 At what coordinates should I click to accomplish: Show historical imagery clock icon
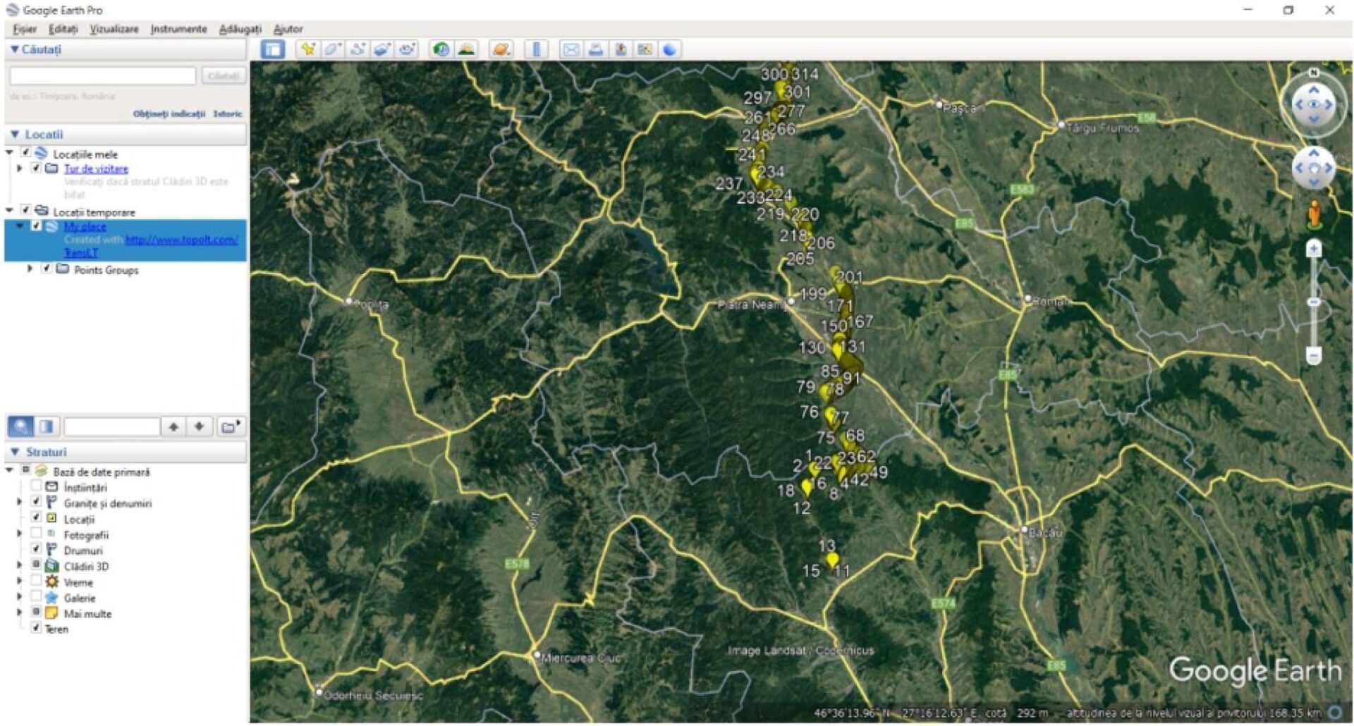point(441,49)
